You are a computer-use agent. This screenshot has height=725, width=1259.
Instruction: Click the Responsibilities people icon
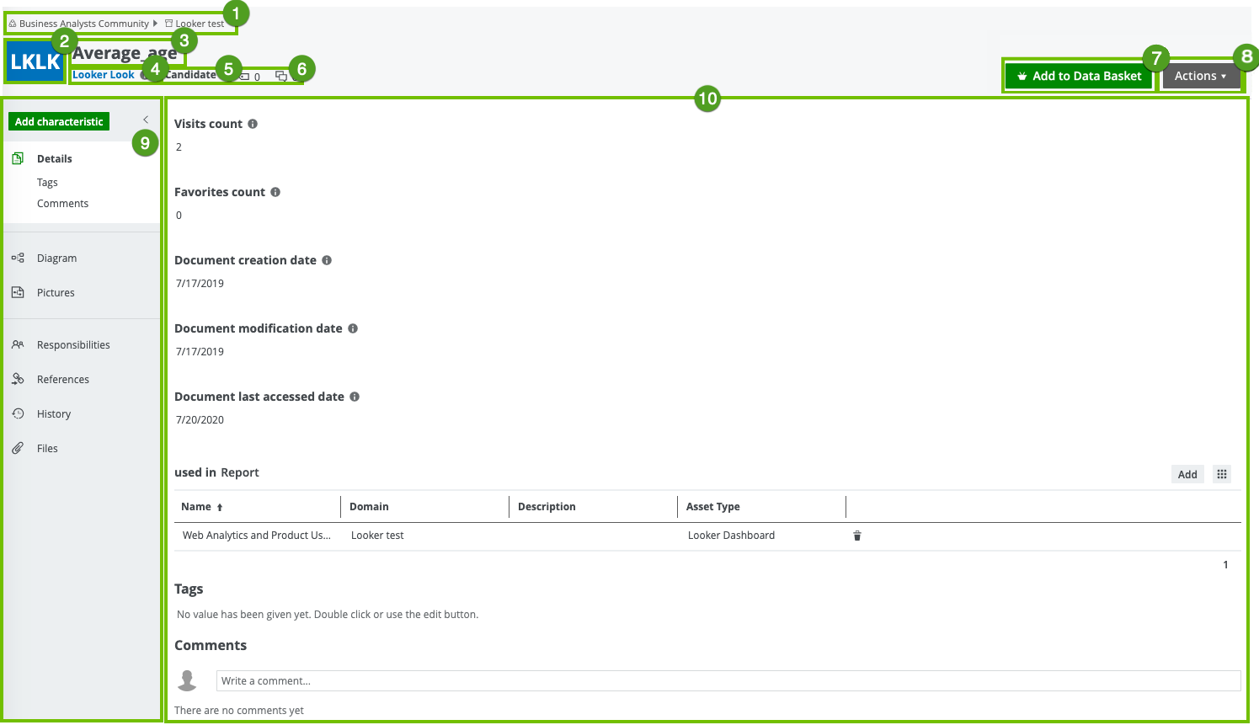[x=18, y=345]
